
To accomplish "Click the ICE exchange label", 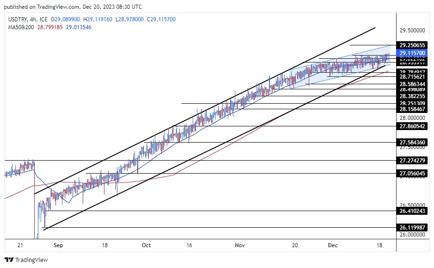I will pyautogui.click(x=43, y=19).
